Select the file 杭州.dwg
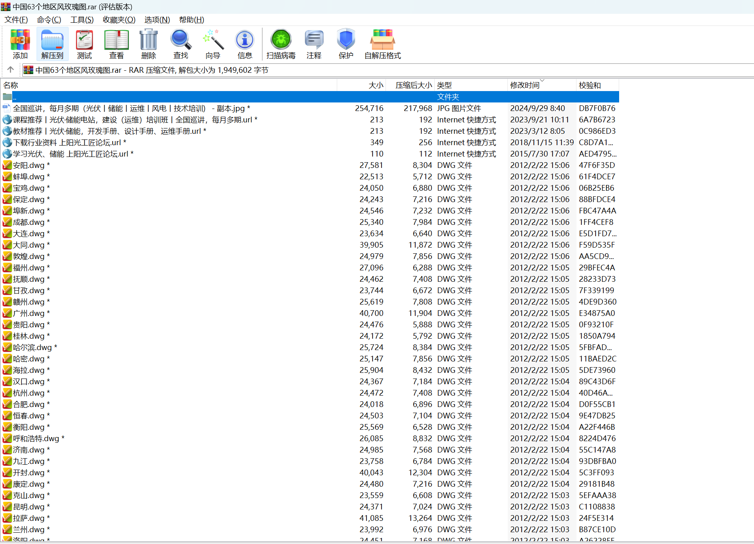This screenshot has height=544, width=754. pyautogui.click(x=31, y=393)
